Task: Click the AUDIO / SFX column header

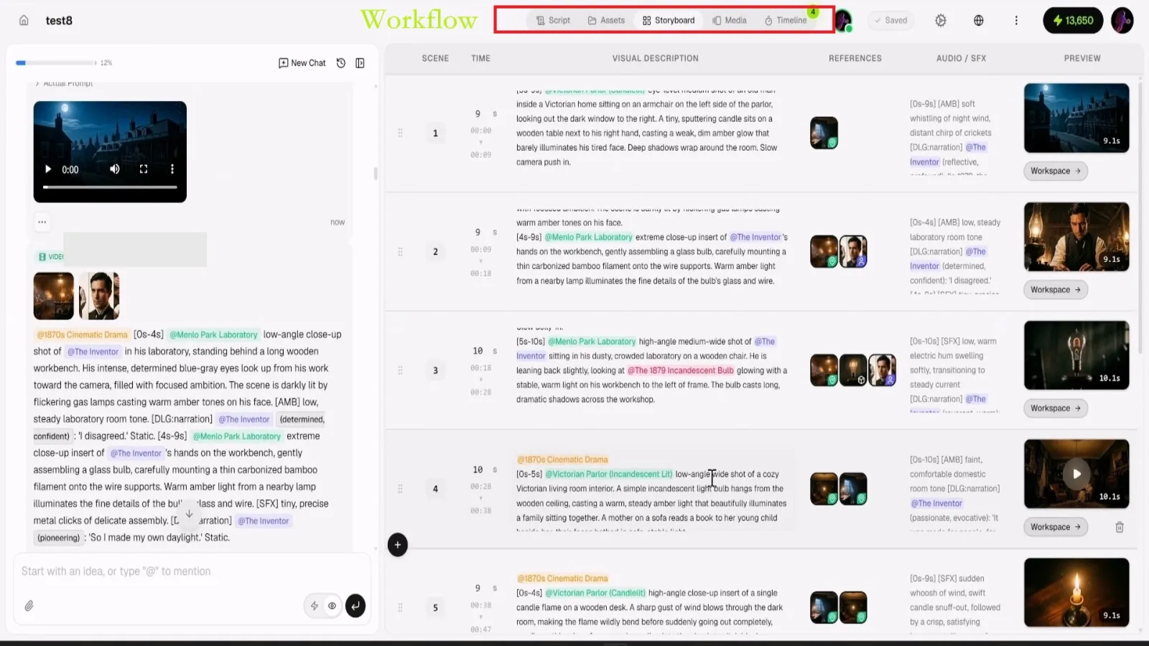Action: (961, 58)
